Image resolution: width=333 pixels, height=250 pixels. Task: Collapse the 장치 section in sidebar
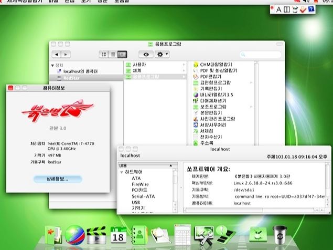(52, 65)
